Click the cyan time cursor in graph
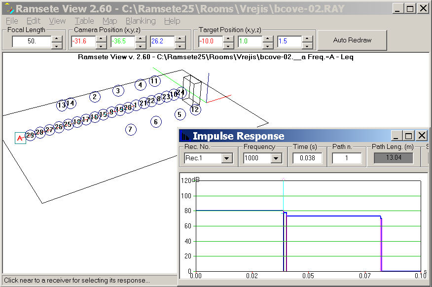This screenshot has height=287, width=432. click(x=283, y=196)
